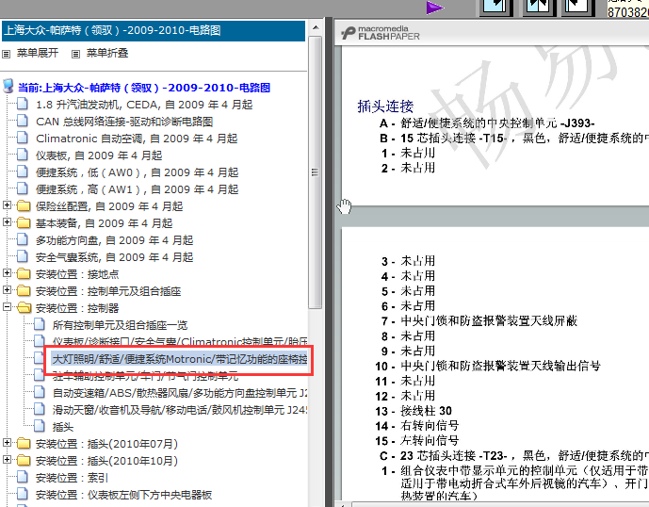The image size is (649, 507).
Task: Click the second toolbar button right of the arrow
Action: pos(538,7)
